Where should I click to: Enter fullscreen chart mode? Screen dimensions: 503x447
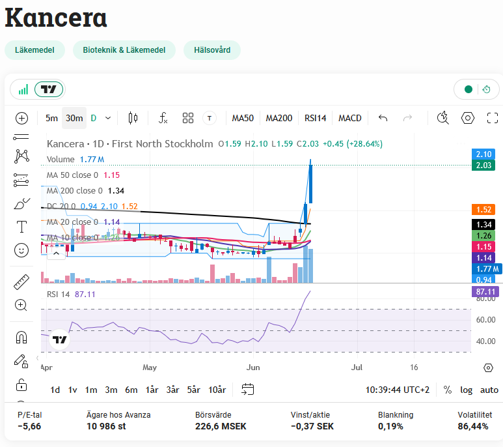pos(493,118)
